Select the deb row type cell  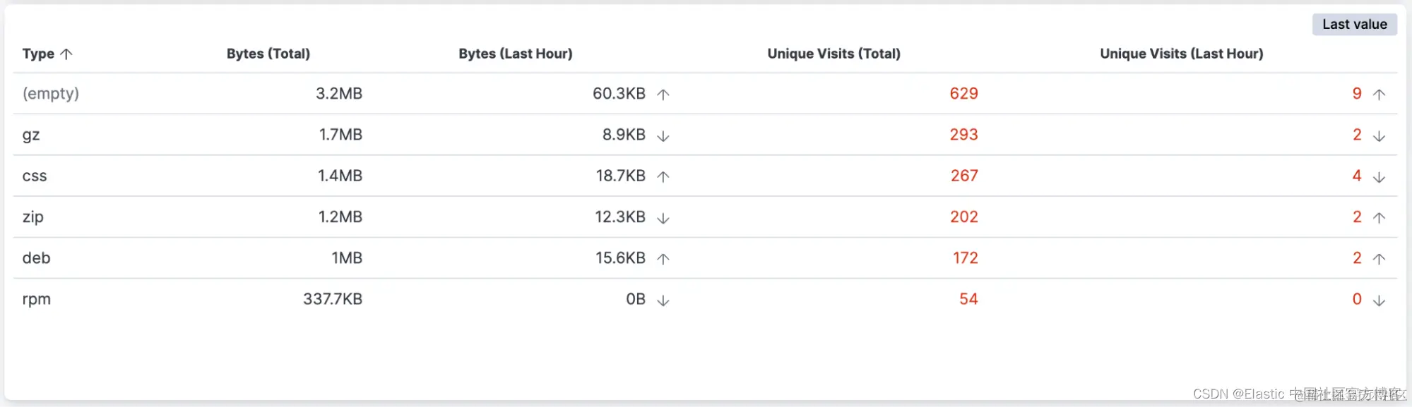37,258
